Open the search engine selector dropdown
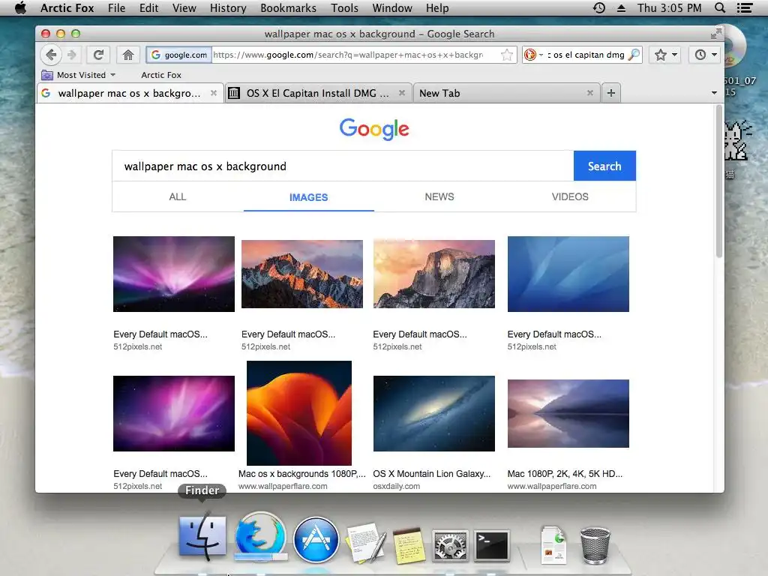The width and height of the screenshot is (768, 576). point(533,54)
